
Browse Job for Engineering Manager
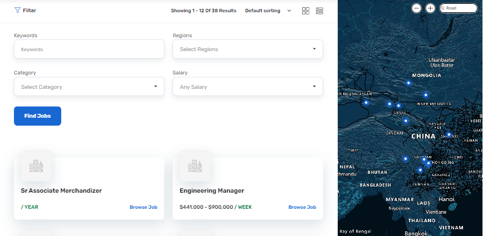(x=302, y=207)
